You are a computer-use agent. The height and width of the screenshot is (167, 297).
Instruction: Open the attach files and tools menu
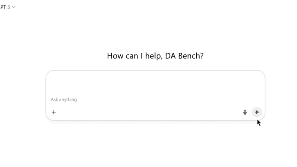pyautogui.click(x=54, y=112)
